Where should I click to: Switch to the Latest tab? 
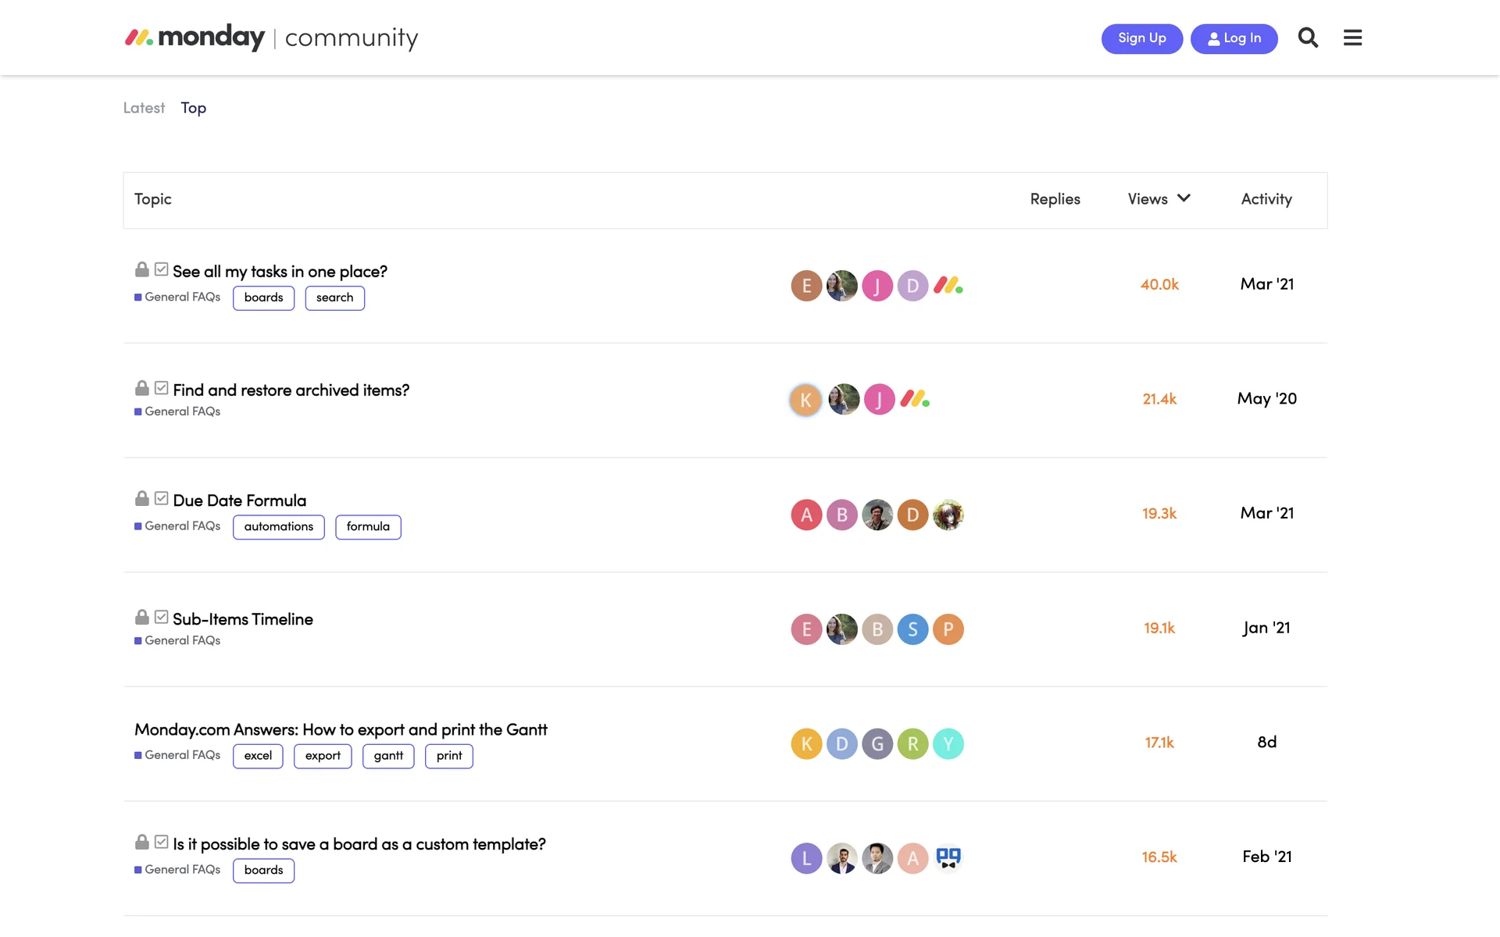[x=144, y=108]
